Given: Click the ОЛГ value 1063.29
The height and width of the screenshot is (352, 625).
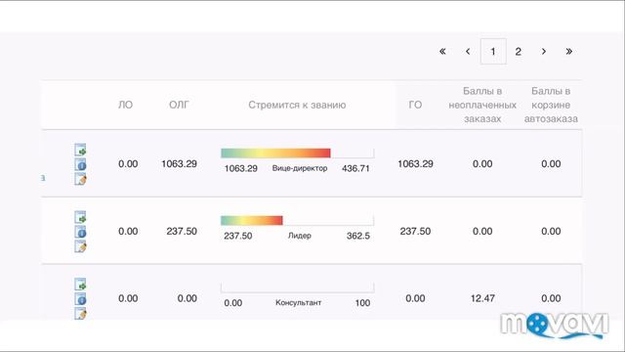Looking at the screenshot, I should 179,163.
